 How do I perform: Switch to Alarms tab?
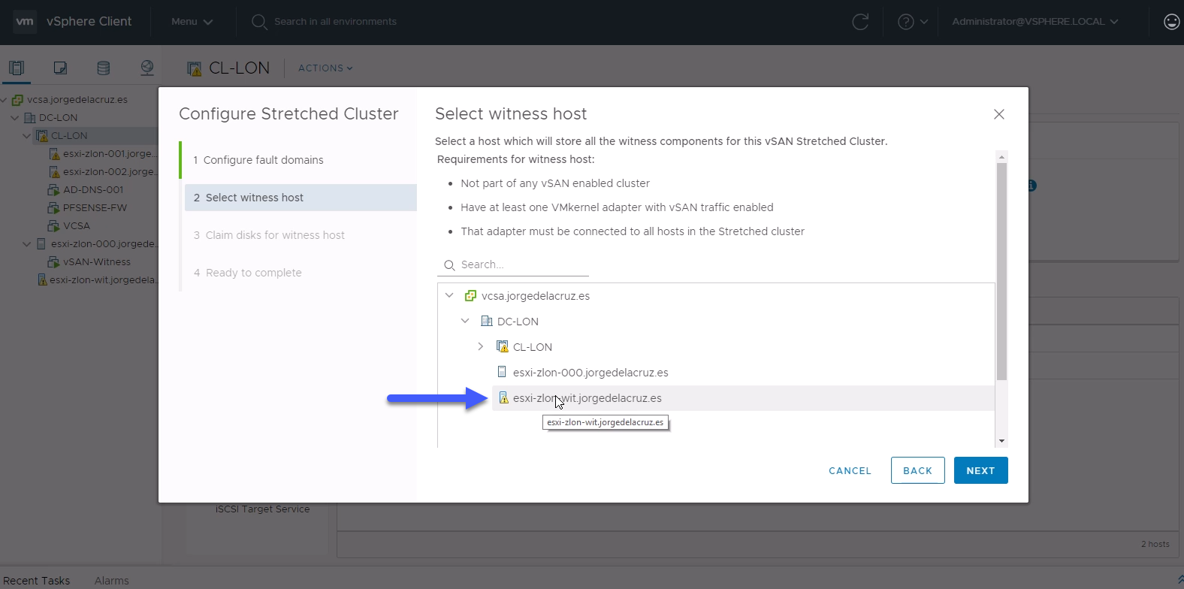[x=112, y=581]
